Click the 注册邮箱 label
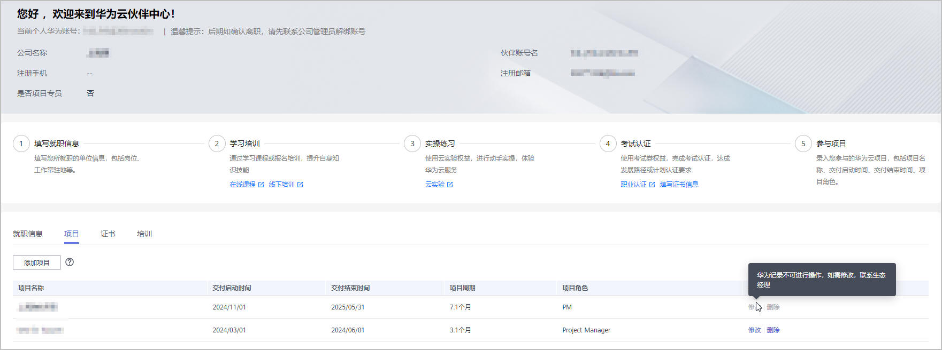 (516, 73)
